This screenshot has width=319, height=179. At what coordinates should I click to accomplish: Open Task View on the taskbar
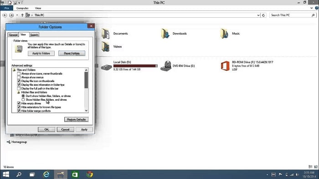pos(32,174)
